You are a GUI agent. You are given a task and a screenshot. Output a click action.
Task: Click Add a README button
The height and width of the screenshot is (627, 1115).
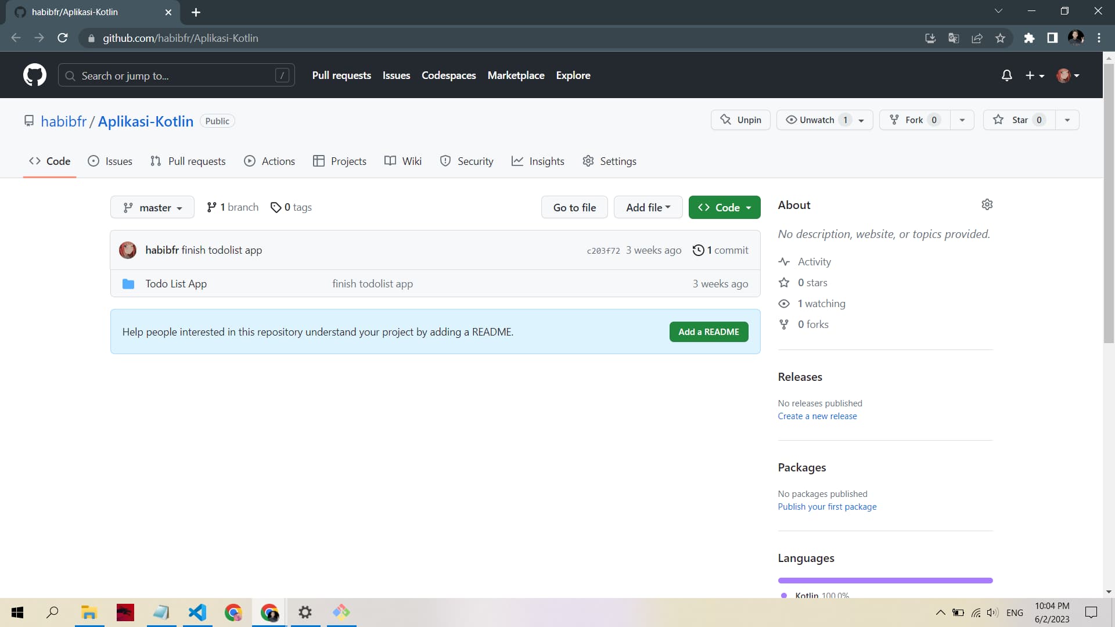coord(708,331)
